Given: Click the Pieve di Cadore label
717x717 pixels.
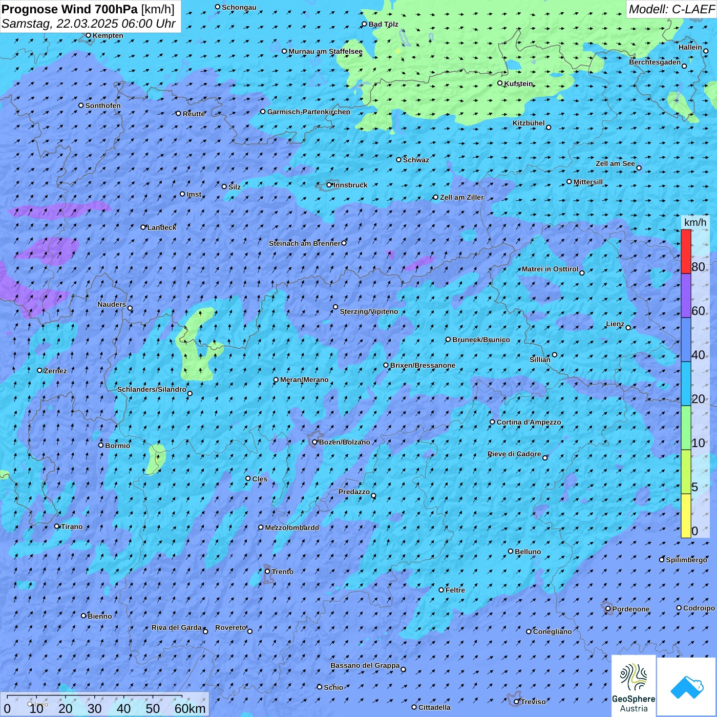Looking at the screenshot, I should coord(514,454).
